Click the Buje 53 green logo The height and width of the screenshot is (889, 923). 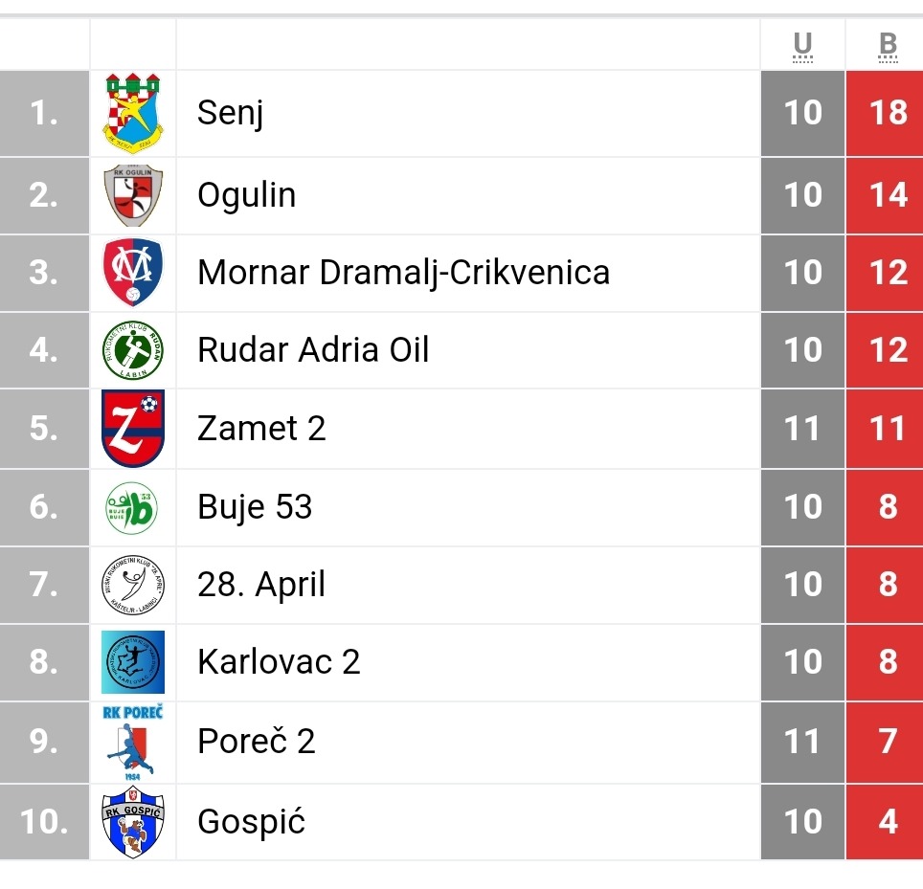133,506
